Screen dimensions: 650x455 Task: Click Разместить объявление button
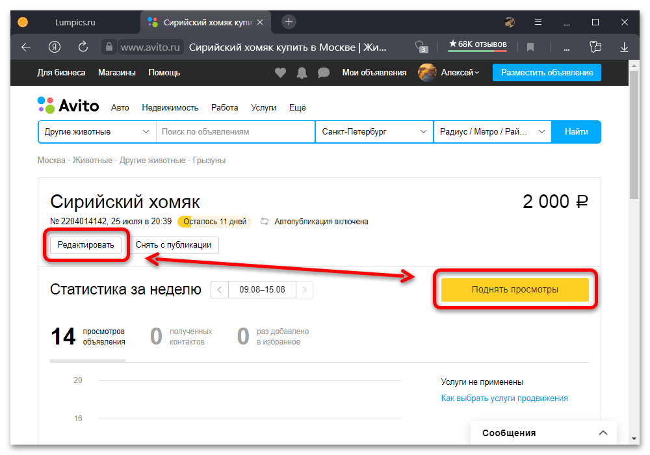coord(547,73)
